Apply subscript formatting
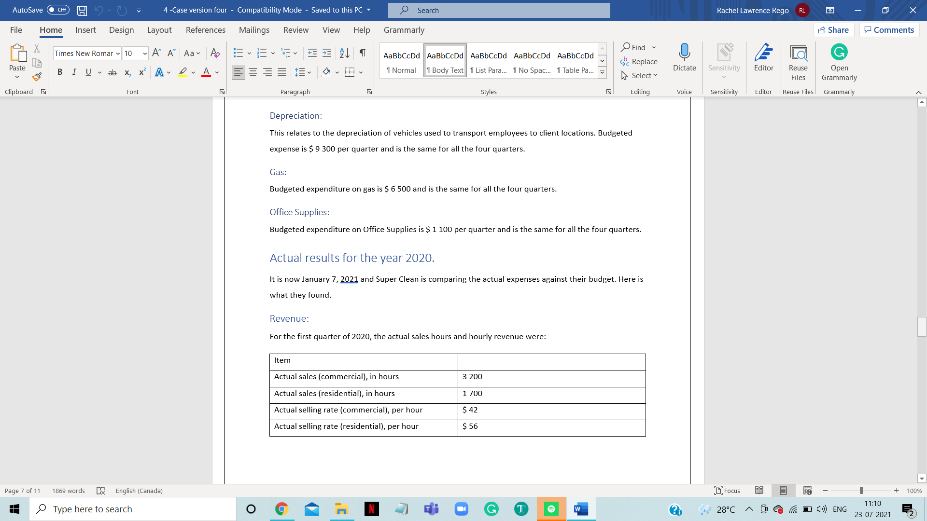Image resolution: width=927 pixels, height=521 pixels. click(127, 72)
